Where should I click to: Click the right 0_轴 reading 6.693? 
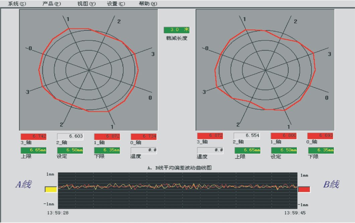tap(321, 136)
